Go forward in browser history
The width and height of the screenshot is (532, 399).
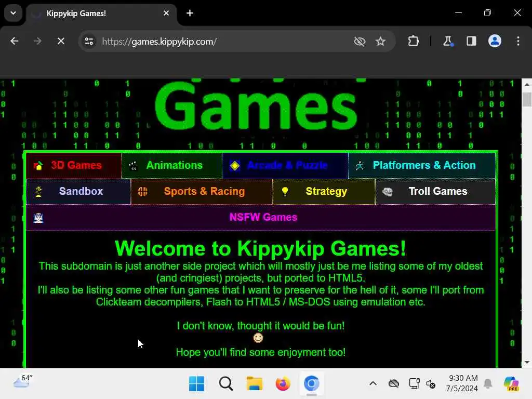37,42
